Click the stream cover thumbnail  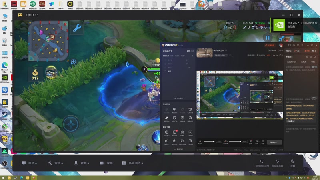click(204, 53)
